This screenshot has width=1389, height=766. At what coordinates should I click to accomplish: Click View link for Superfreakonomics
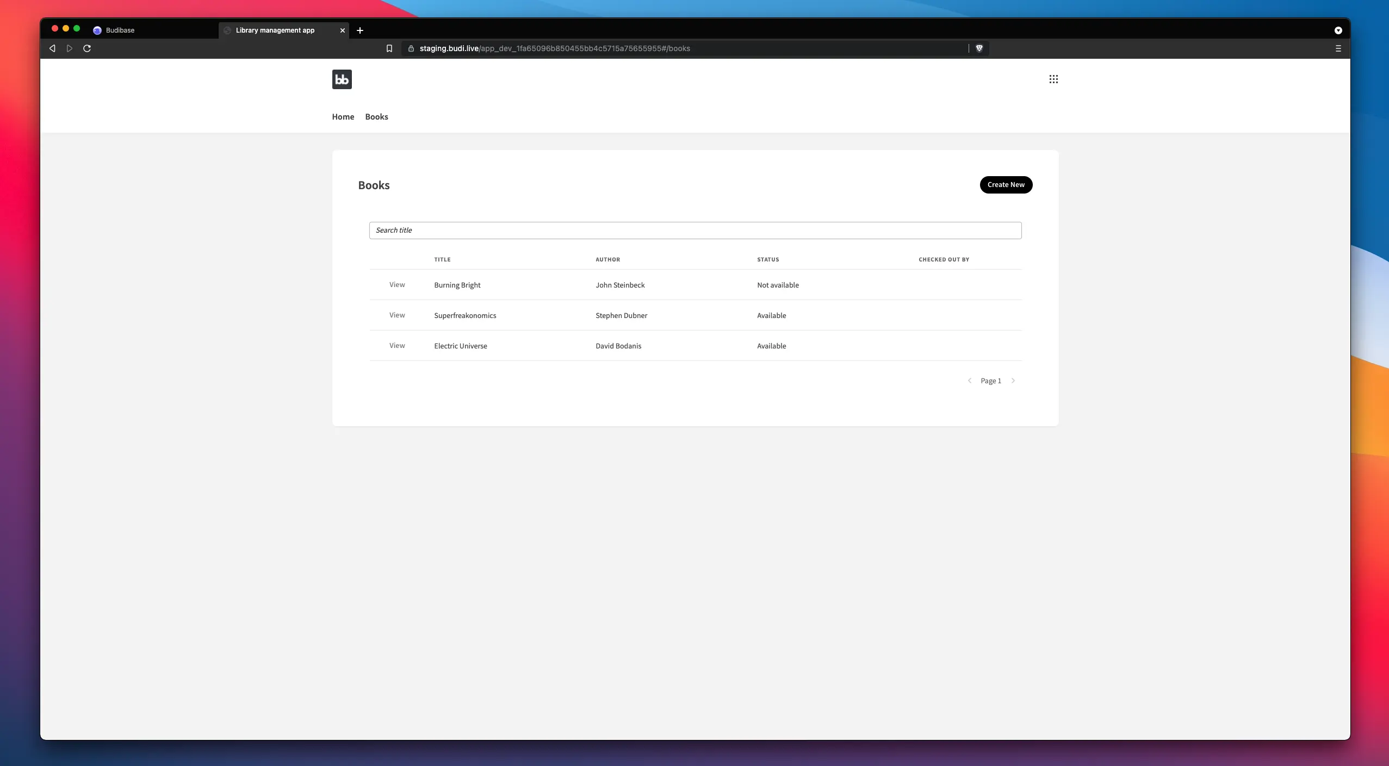pyautogui.click(x=396, y=315)
